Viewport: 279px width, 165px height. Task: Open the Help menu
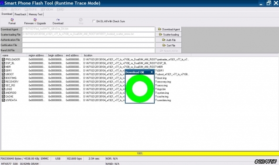(61, 9)
